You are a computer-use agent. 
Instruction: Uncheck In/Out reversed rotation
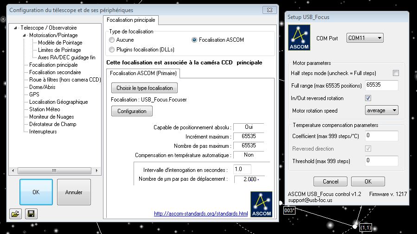[368, 98]
